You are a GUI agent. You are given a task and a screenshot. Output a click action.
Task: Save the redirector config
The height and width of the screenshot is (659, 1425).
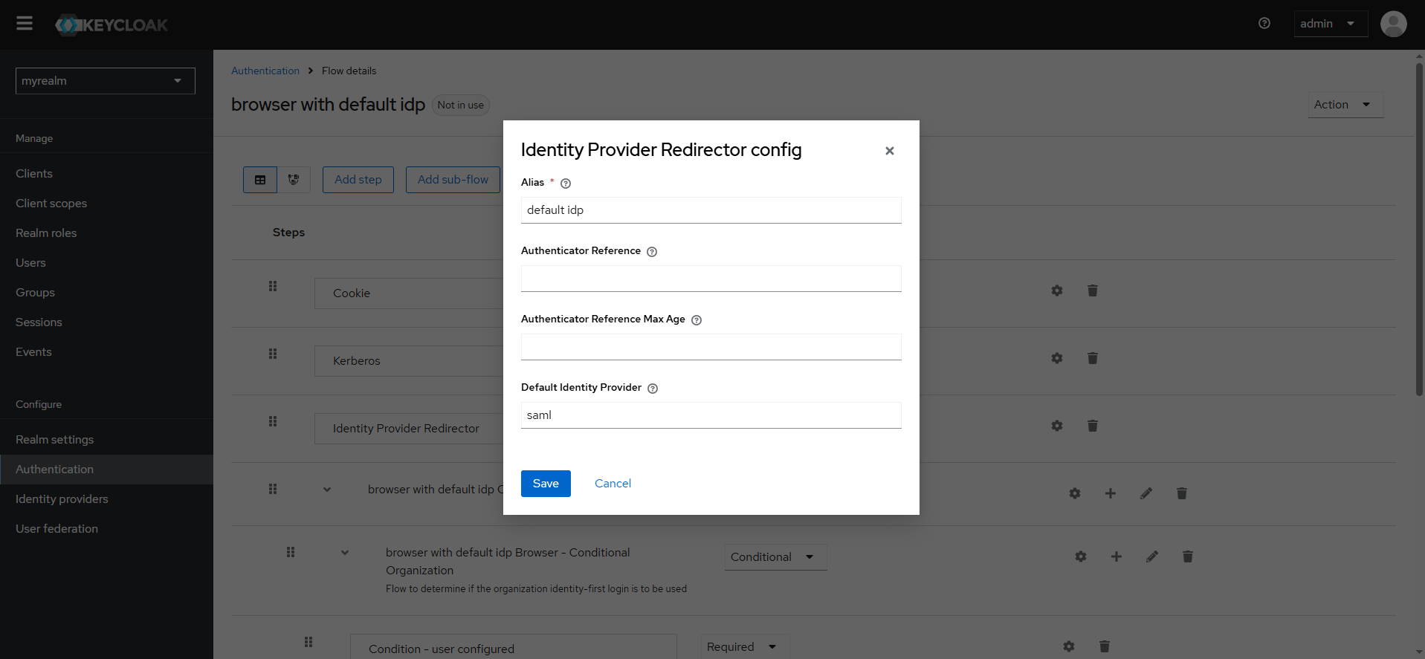546,484
